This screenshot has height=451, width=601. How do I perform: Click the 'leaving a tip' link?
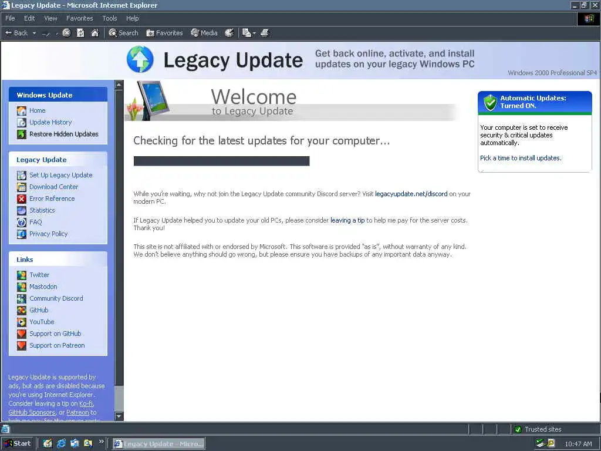(347, 221)
